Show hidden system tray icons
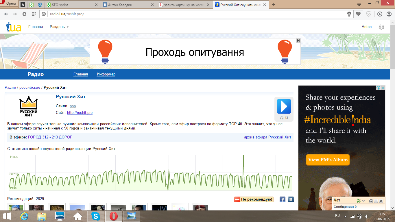Image resolution: width=395 pixels, height=222 pixels. [x=345, y=216]
